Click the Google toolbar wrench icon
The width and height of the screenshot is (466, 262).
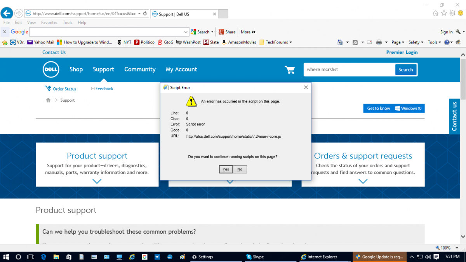point(458,32)
